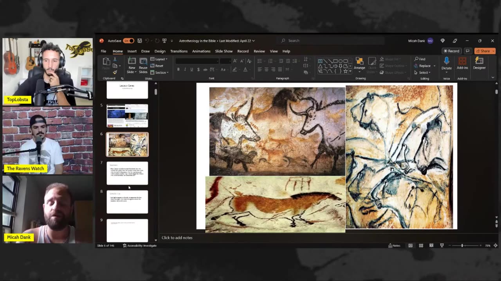Toggle the AutoSave switch
501x281 pixels.
(128, 41)
